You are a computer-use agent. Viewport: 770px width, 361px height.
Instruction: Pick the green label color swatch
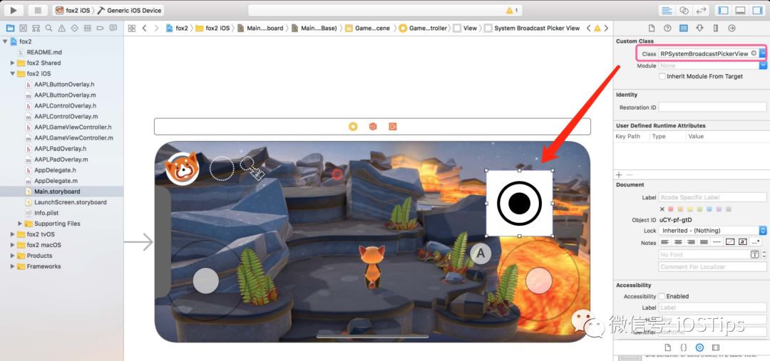[x=699, y=209]
